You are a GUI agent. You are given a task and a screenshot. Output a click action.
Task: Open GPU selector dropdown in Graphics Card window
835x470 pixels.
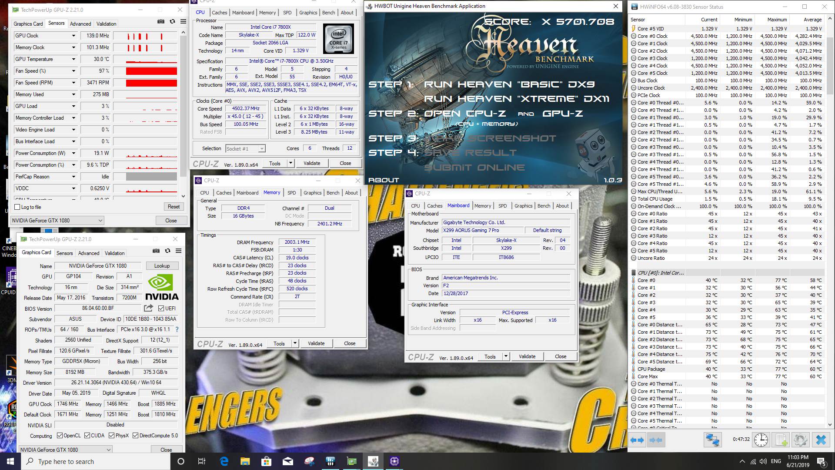[x=65, y=450]
